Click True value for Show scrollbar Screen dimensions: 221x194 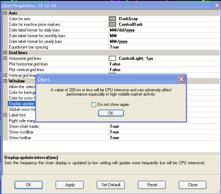tap(164, 132)
